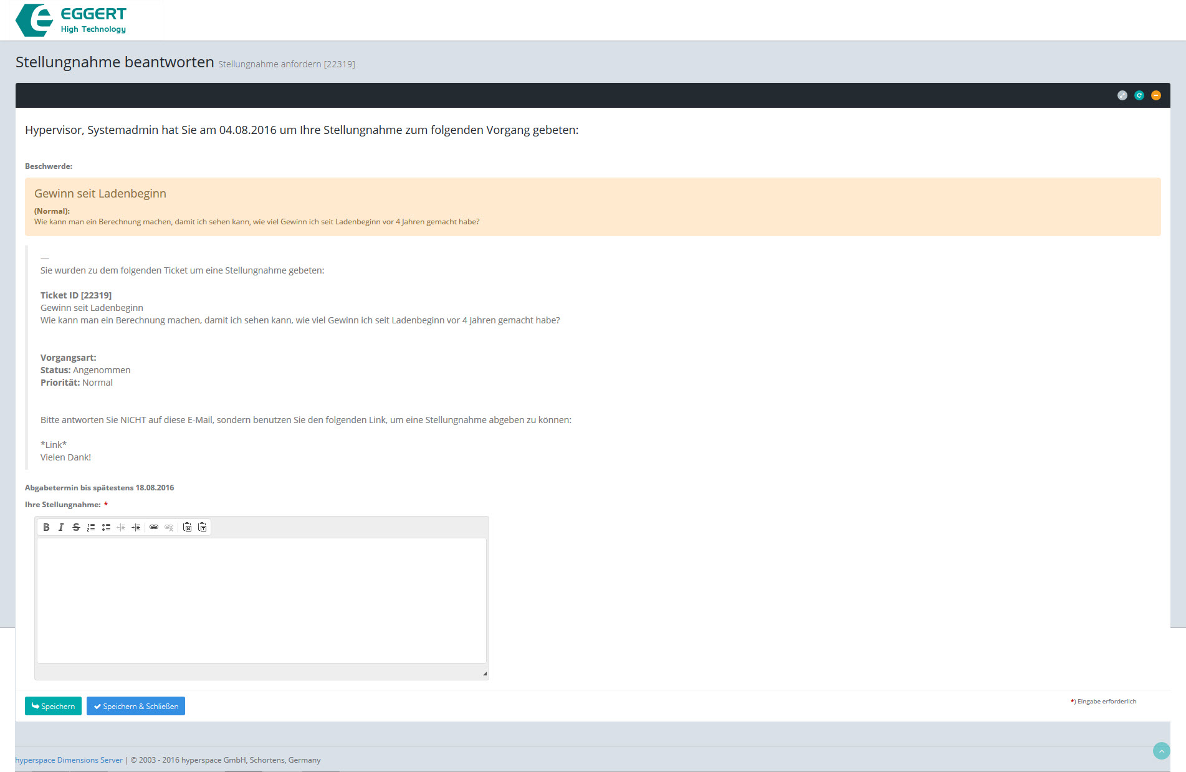Click the Speichern button
Image resolution: width=1186 pixels, height=772 pixels.
coord(53,706)
